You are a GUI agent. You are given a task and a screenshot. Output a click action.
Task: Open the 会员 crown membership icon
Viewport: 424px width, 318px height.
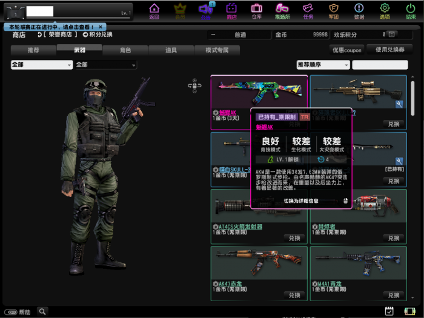tap(180, 10)
